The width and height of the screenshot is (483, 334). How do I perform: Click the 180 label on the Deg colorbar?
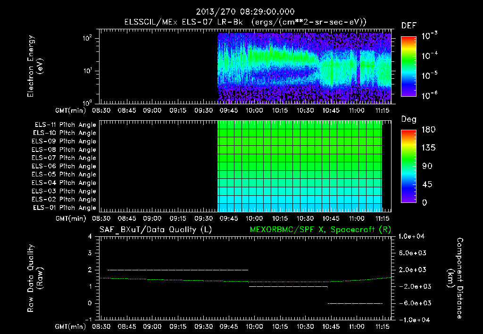click(428, 130)
